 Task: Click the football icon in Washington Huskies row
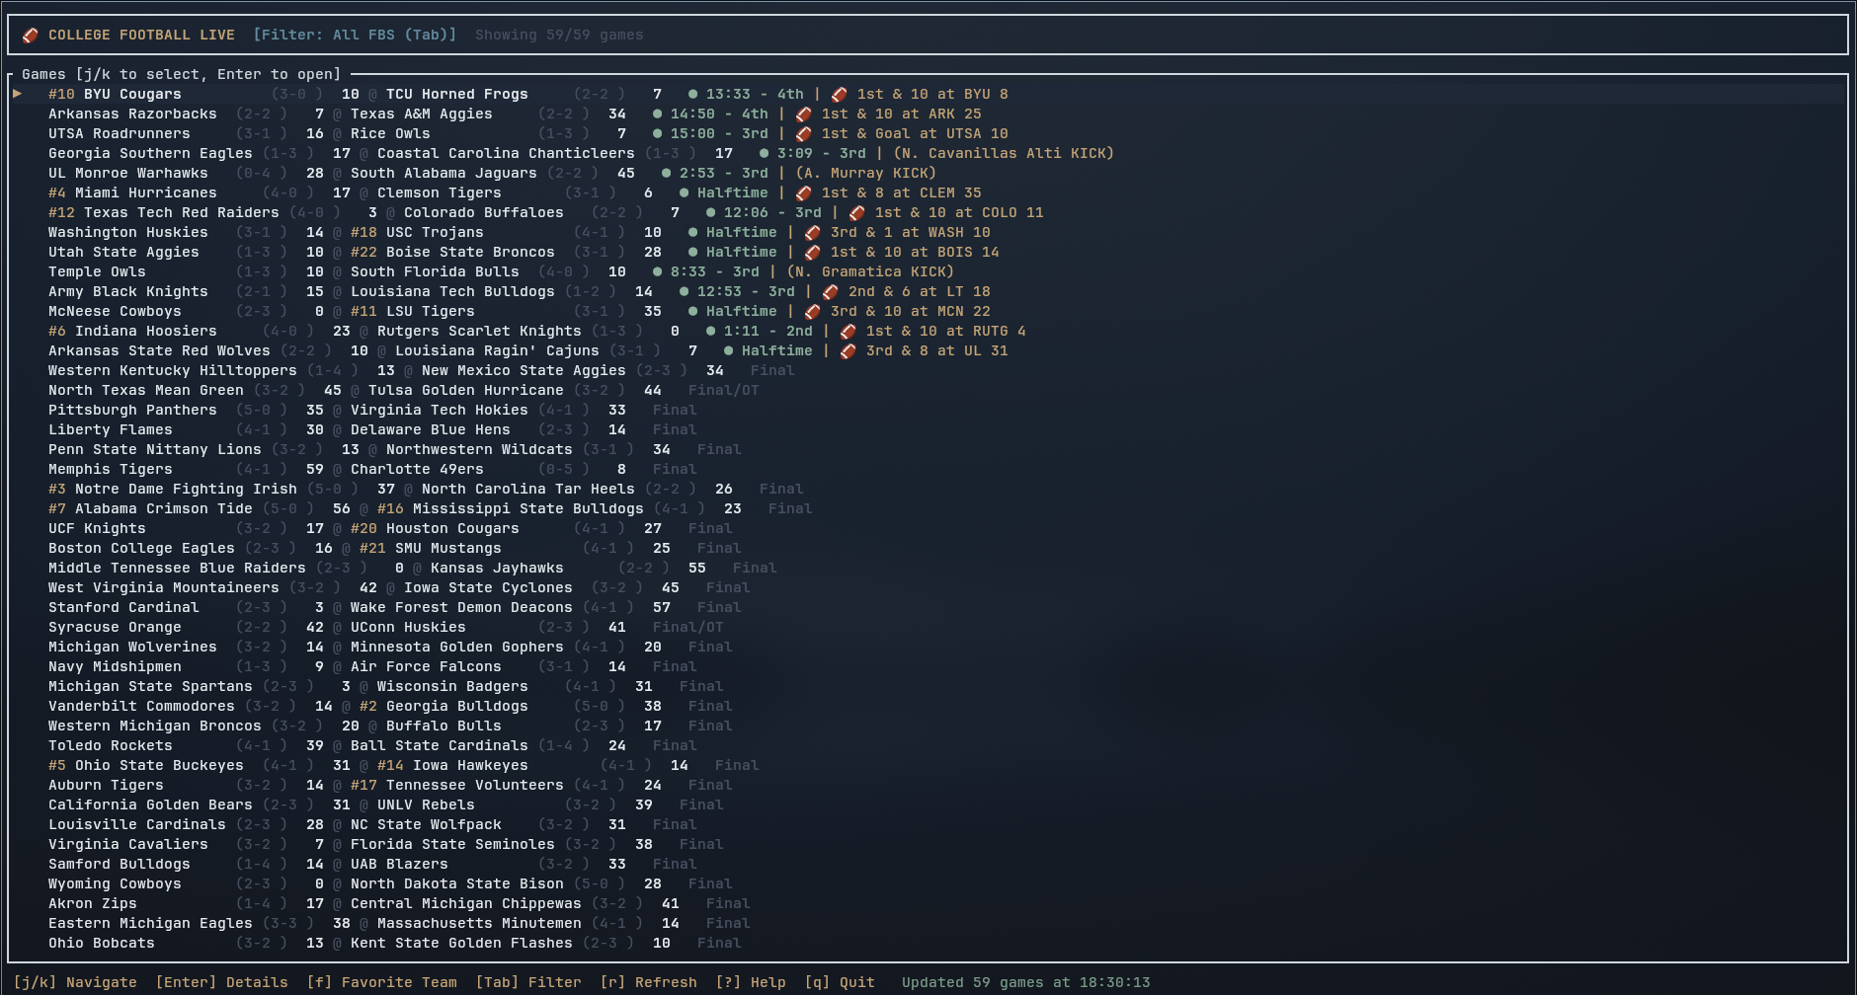812,233
